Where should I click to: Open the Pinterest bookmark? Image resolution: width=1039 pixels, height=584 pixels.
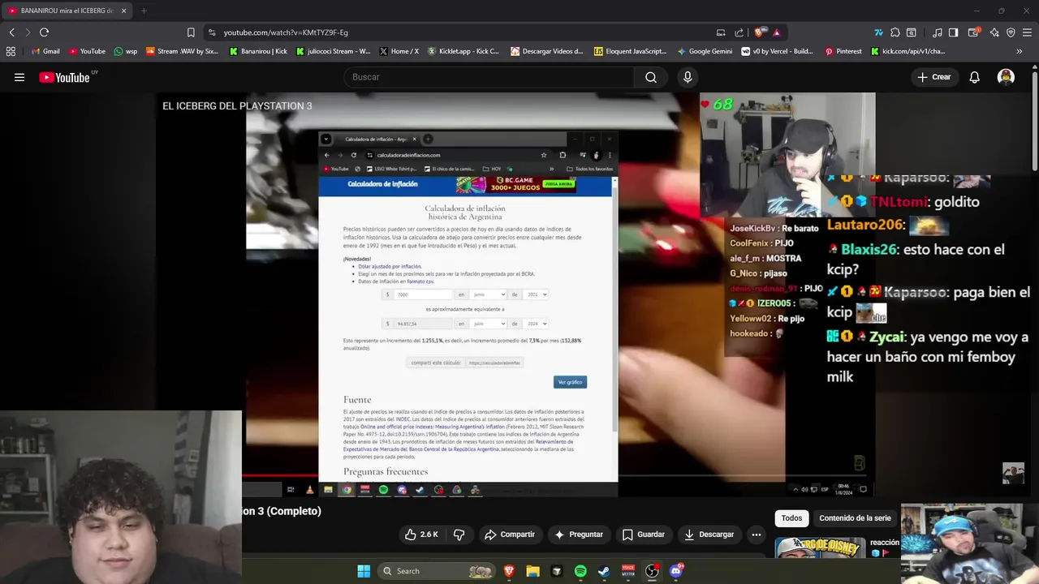[843, 51]
